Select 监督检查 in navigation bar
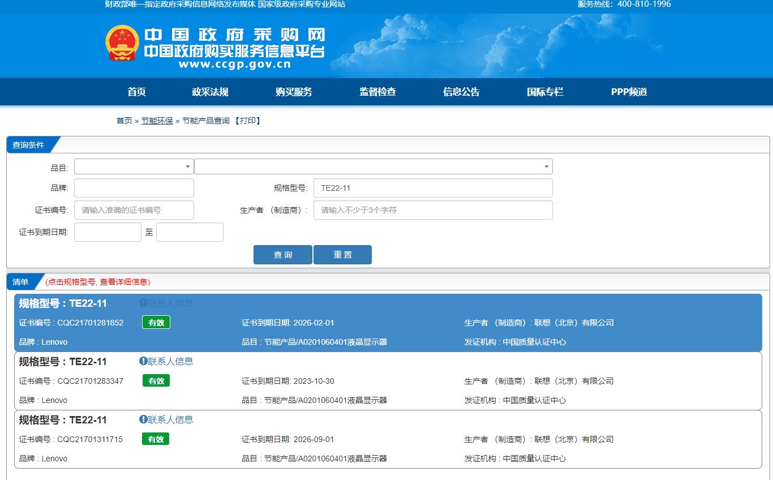Screen dimensions: 773x480 click(x=377, y=92)
